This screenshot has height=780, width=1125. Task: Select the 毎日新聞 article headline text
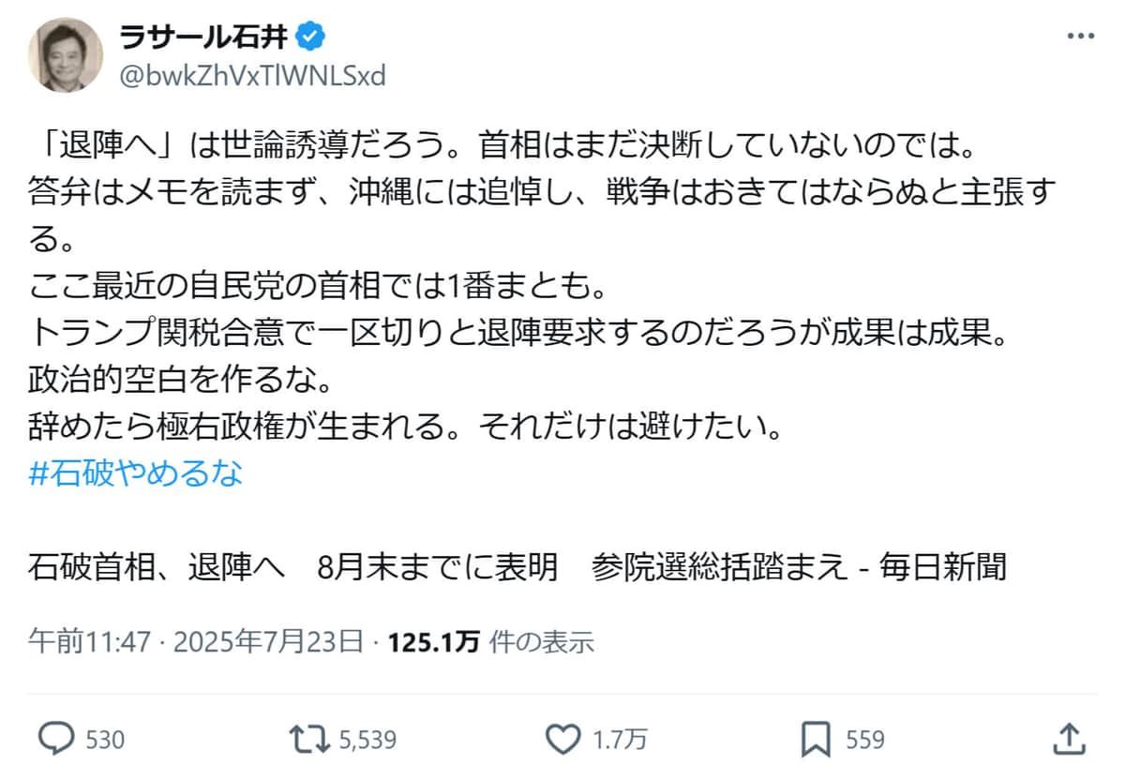click(516, 568)
